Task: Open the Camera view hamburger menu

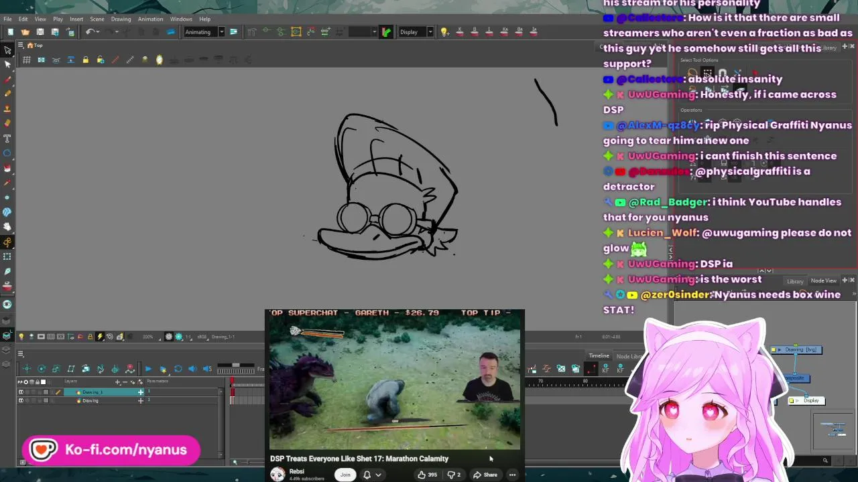Action: pos(20,46)
